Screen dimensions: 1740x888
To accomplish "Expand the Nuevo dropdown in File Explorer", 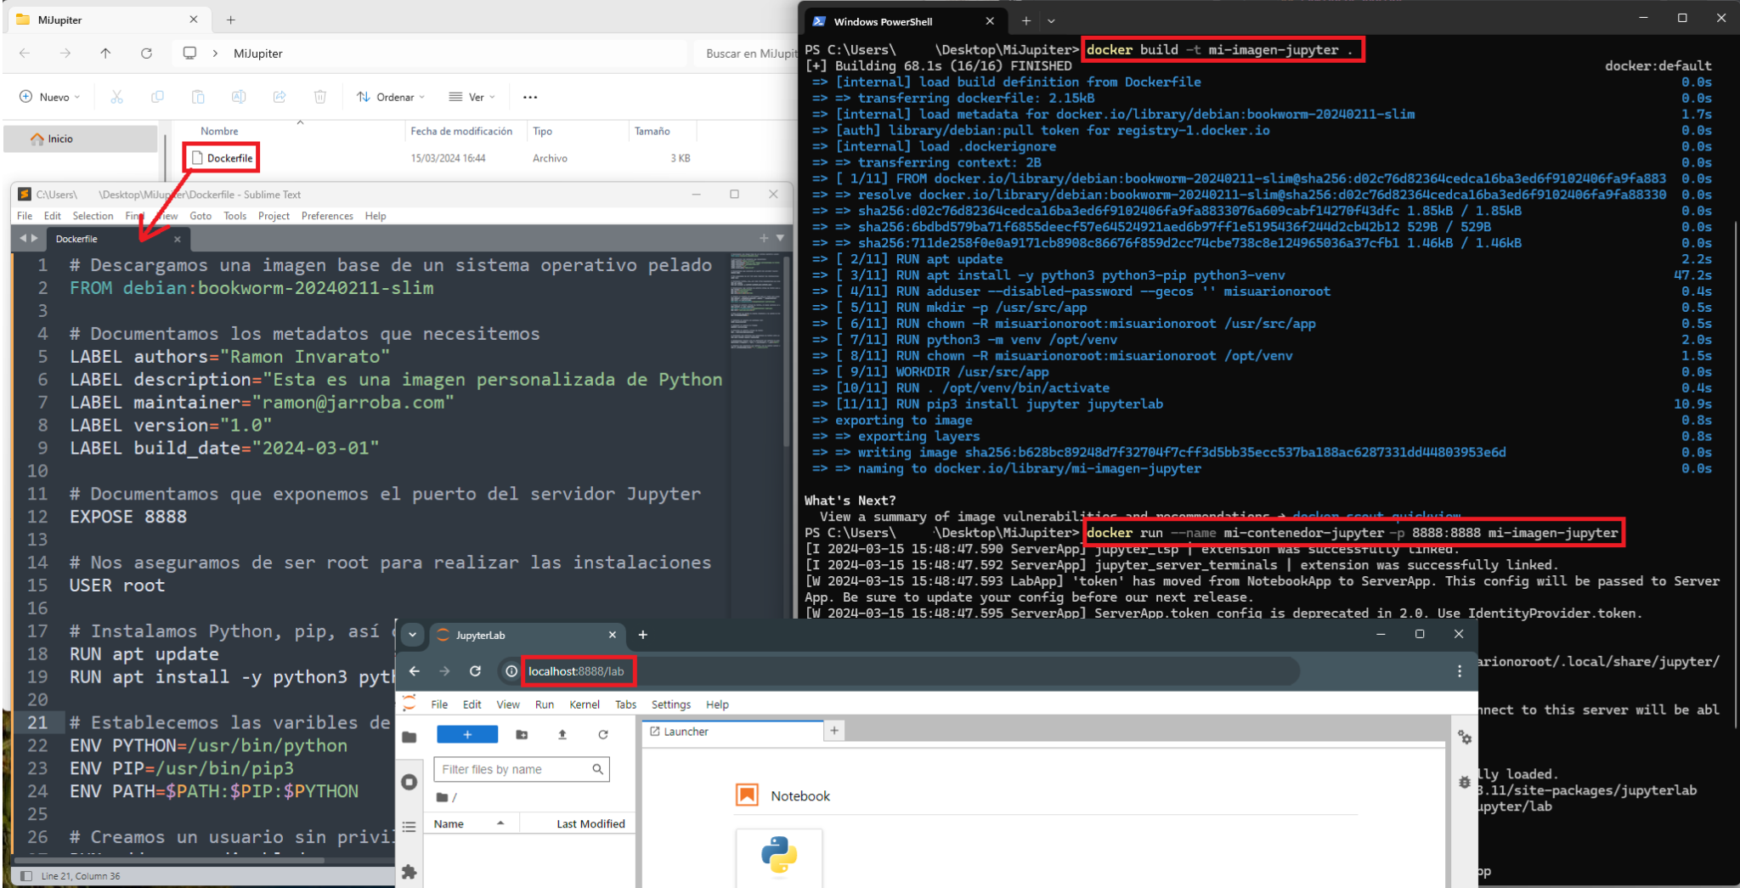I will pos(50,97).
